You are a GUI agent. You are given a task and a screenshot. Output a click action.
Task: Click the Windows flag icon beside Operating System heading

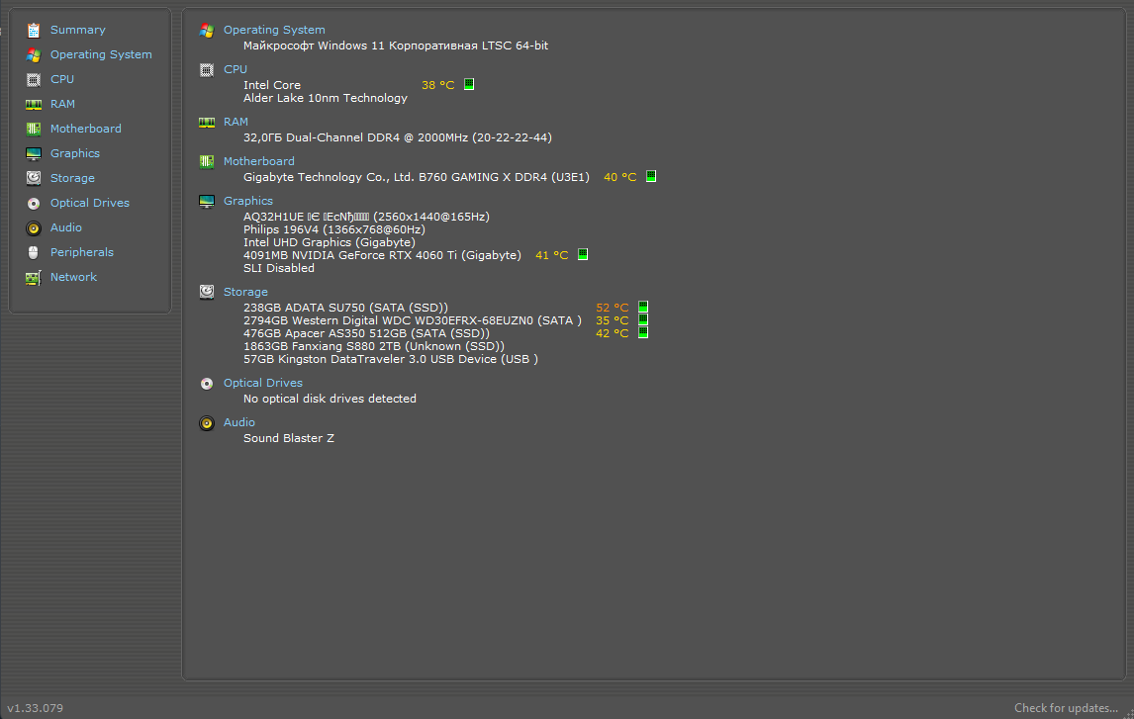(207, 31)
